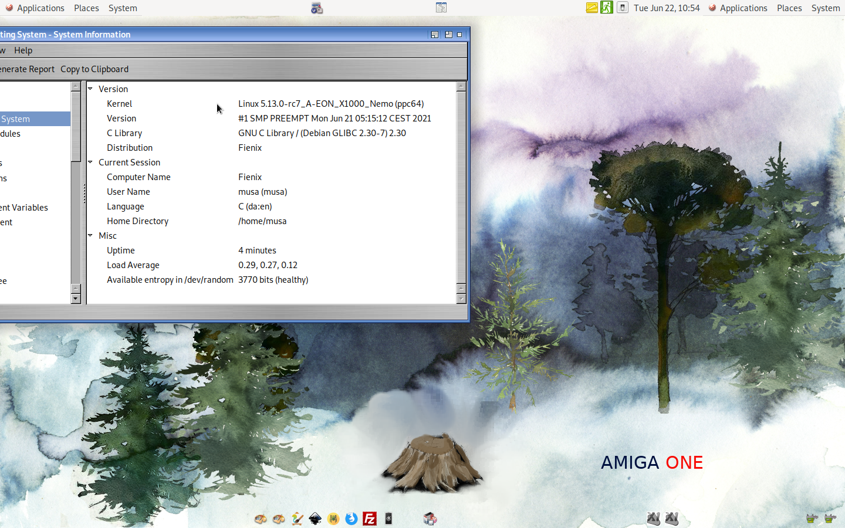This screenshot has height=528, width=845.
Task: Click the sidebar scrollbar down arrow
Action: coord(76,299)
